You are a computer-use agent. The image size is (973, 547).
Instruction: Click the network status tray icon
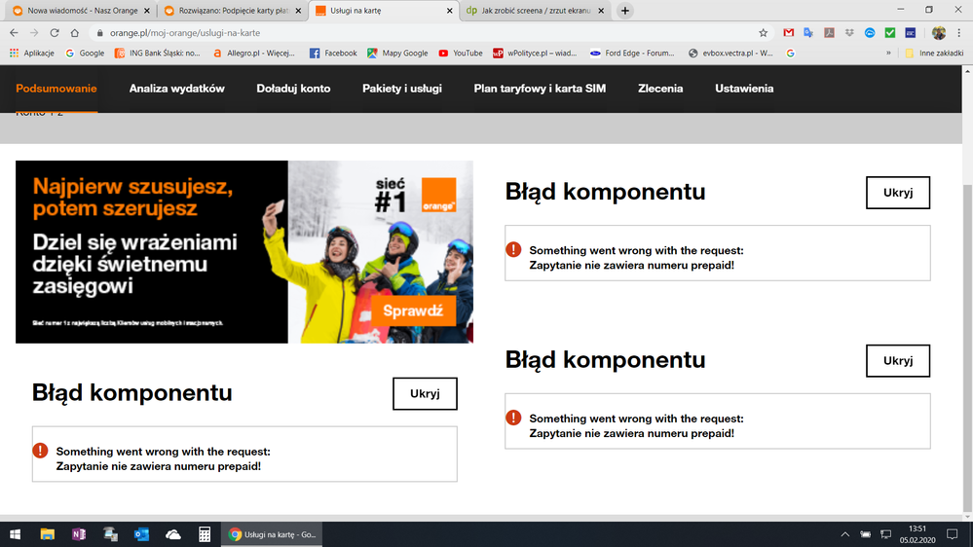coord(885,534)
